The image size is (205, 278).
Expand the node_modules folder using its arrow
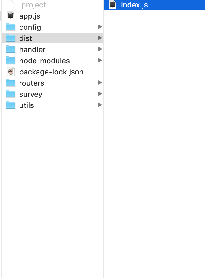99,61
